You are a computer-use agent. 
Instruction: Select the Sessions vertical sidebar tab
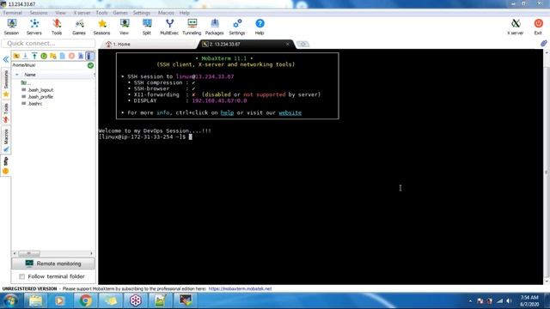point(6,83)
